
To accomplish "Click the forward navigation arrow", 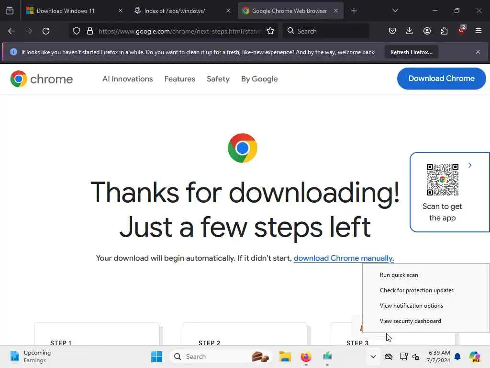I will 28,31.
